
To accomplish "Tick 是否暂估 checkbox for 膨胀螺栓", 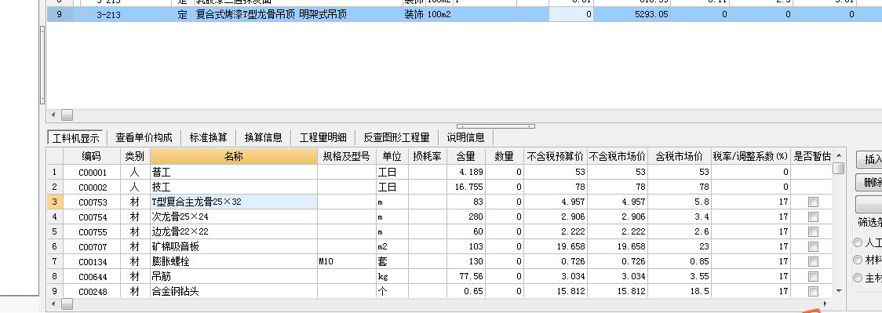I will [813, 261].
